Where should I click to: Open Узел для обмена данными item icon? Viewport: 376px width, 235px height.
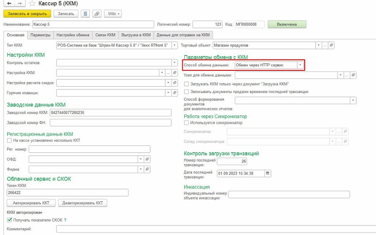(353, 75)
